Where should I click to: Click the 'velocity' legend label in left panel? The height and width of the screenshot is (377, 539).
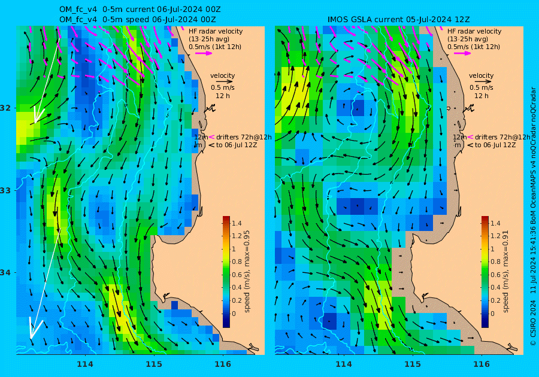point(222,75)
